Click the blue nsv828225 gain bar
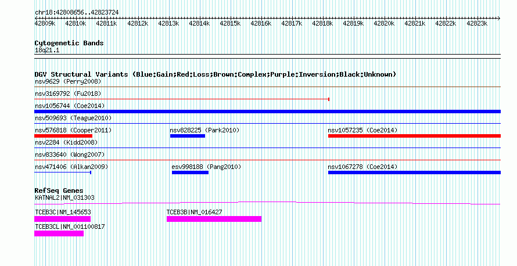 click(x=188, y=136)
